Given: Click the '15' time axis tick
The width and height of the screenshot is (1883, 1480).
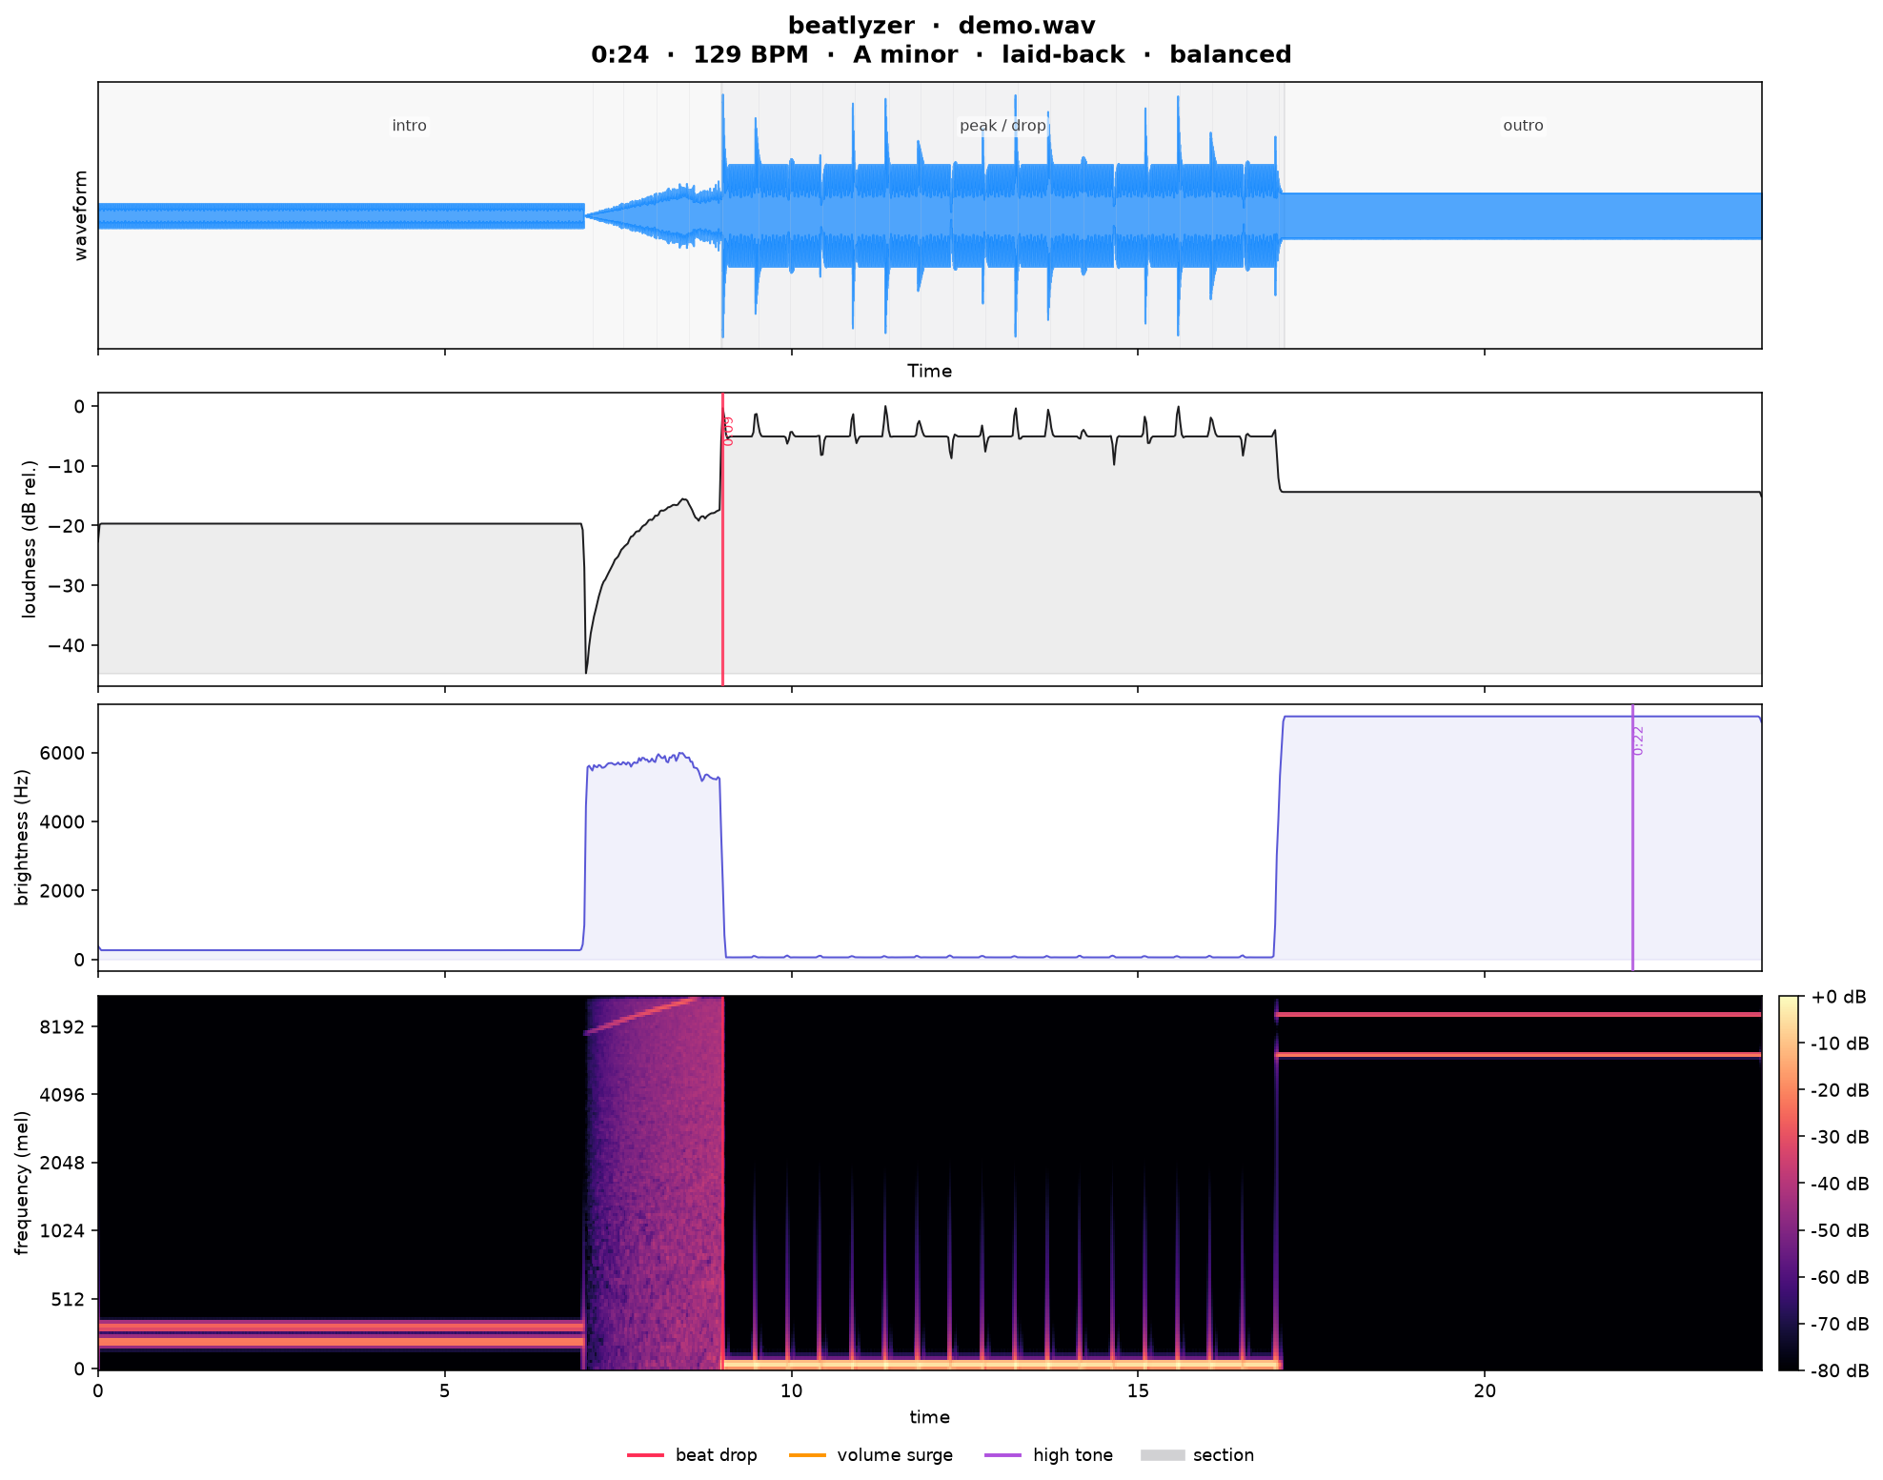Looking at the screenshot, I should point(1138,1390).
